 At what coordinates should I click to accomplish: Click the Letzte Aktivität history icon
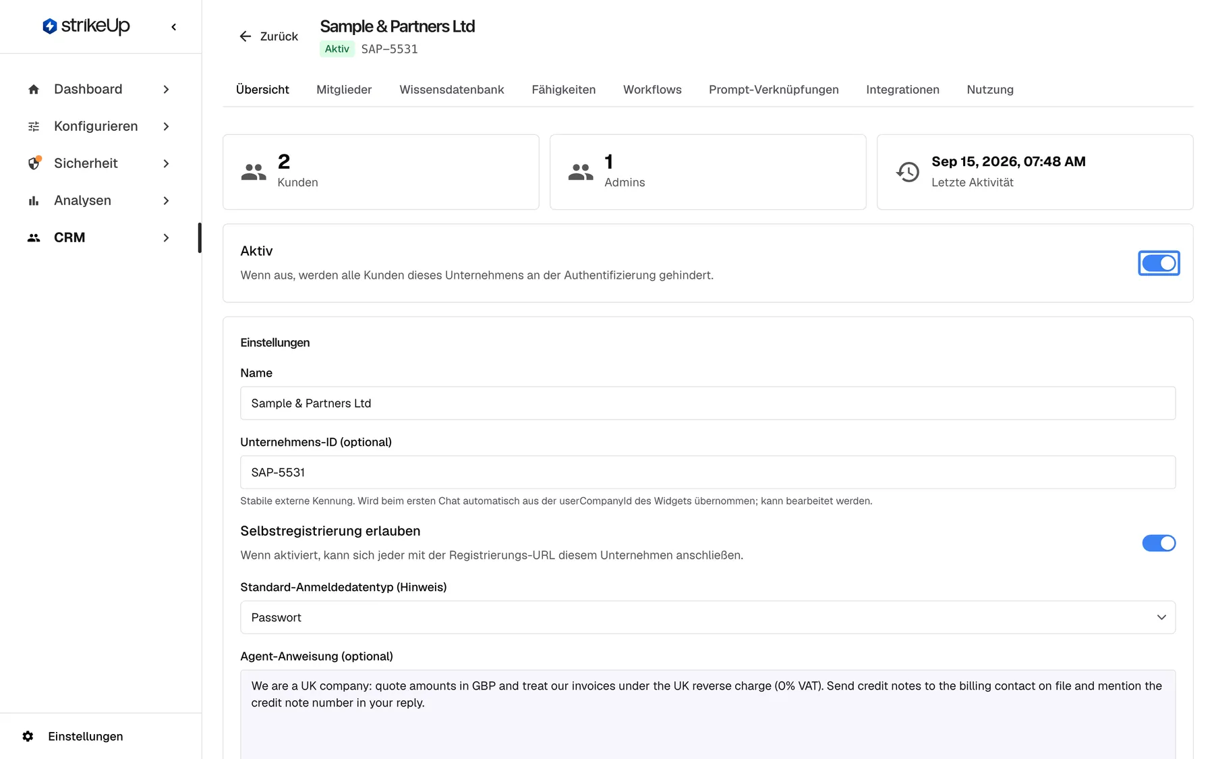click(x=908, y=172)
